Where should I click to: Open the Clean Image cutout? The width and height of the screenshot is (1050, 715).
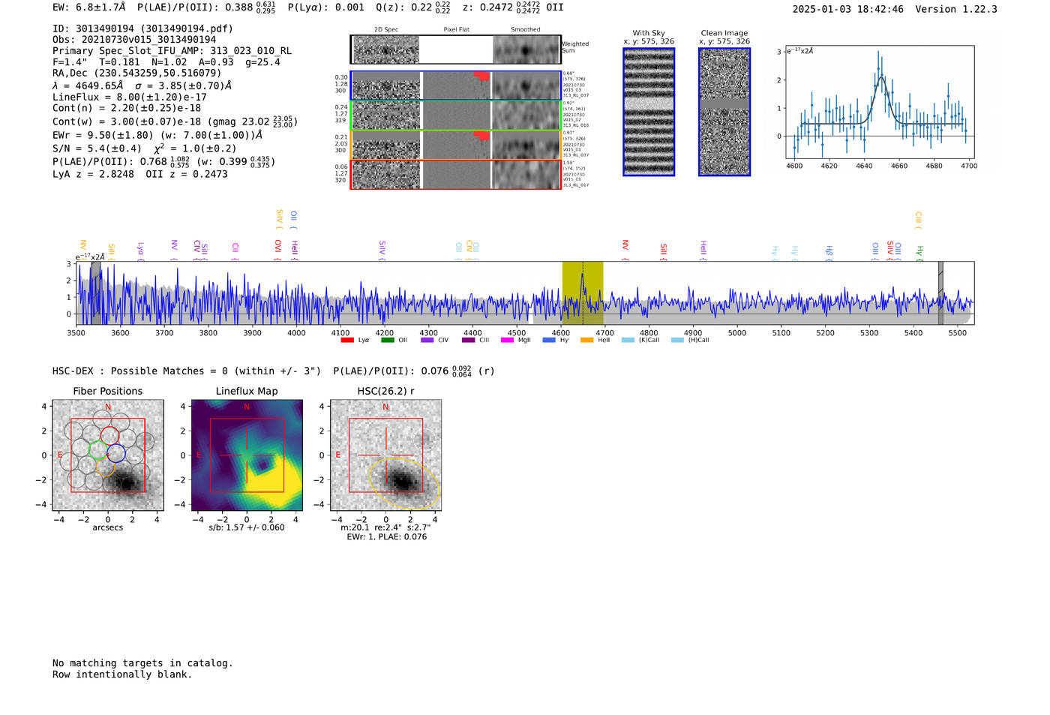(x=724, y=112)
